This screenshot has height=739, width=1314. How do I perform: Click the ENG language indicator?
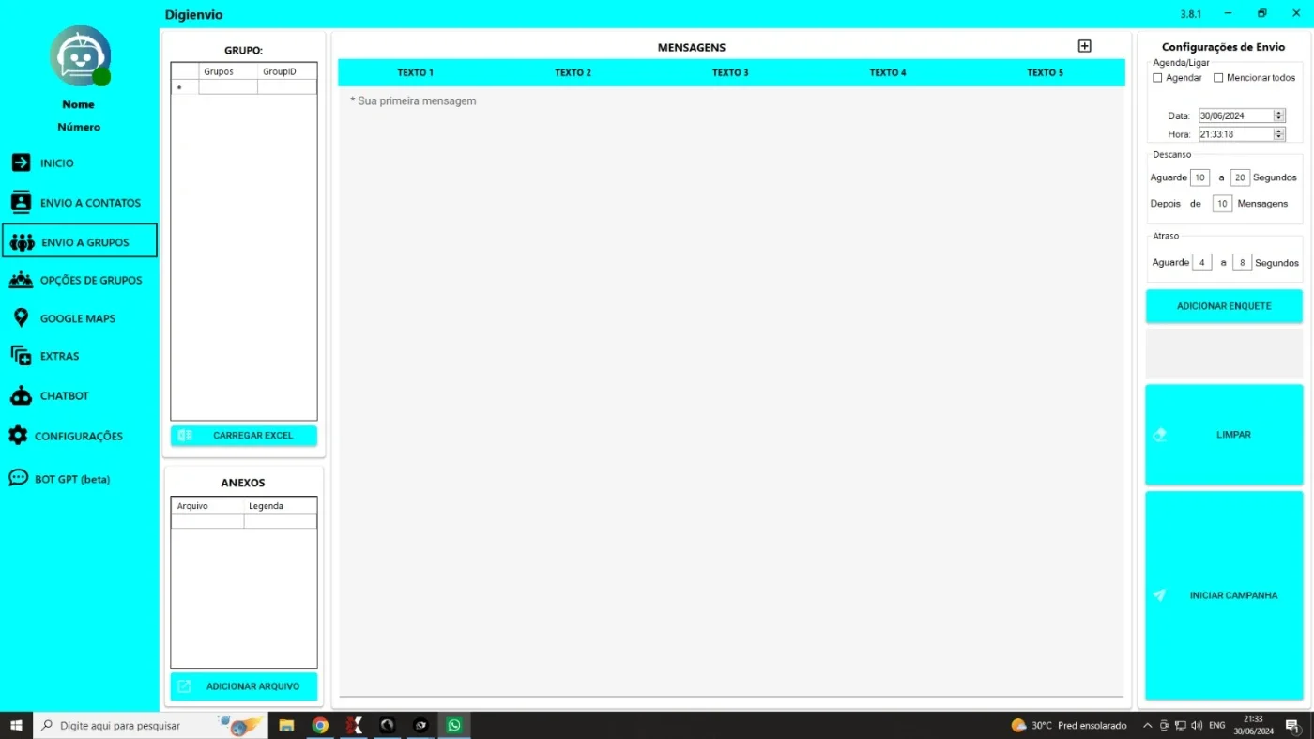[x=1217, y=726]
